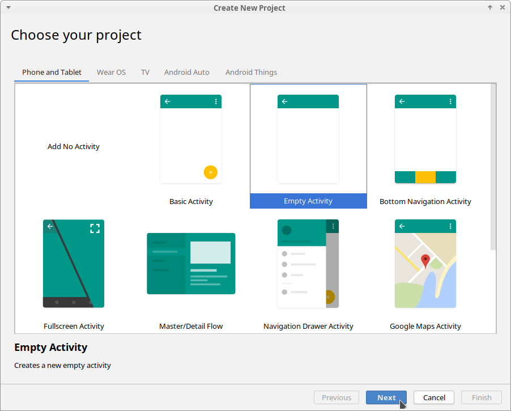Click the overflow menu dots in Bottom Navigation preview
511x411 pixels.
click(450, 101)
